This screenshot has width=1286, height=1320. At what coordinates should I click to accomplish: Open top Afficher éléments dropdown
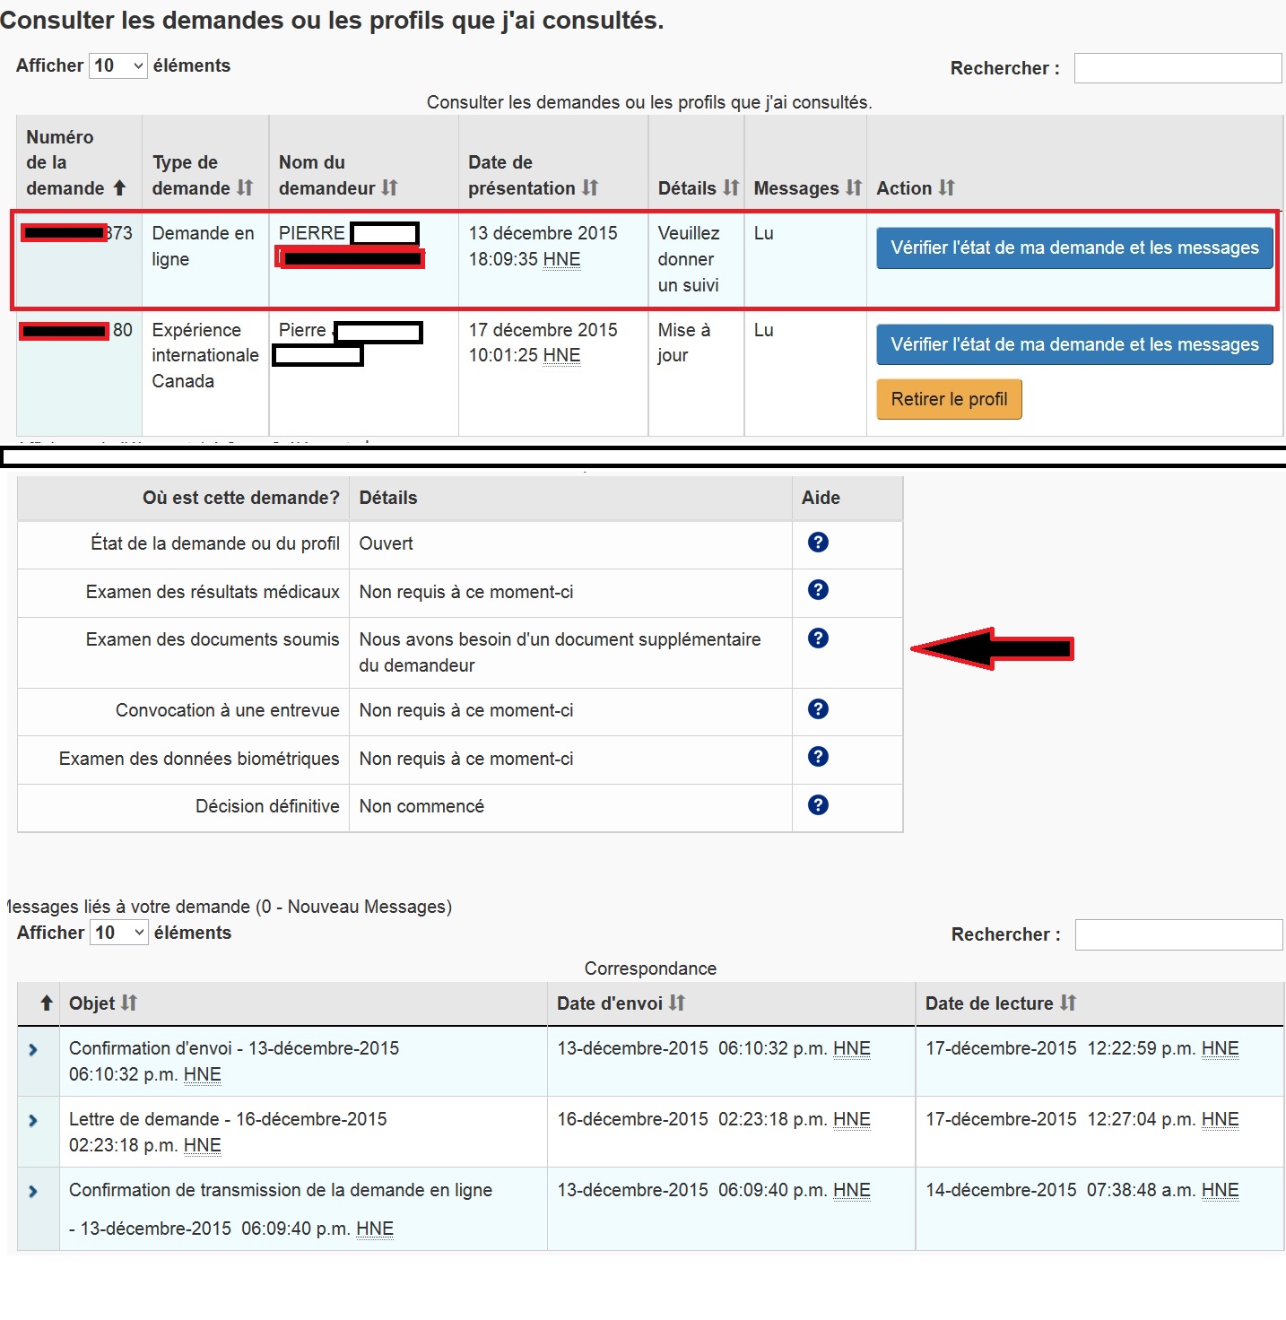click(x=117, y=66)
